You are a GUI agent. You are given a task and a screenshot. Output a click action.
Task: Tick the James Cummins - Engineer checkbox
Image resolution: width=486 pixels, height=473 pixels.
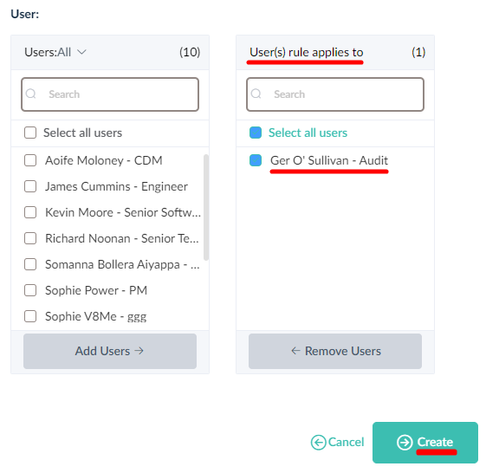coord(30,186)
